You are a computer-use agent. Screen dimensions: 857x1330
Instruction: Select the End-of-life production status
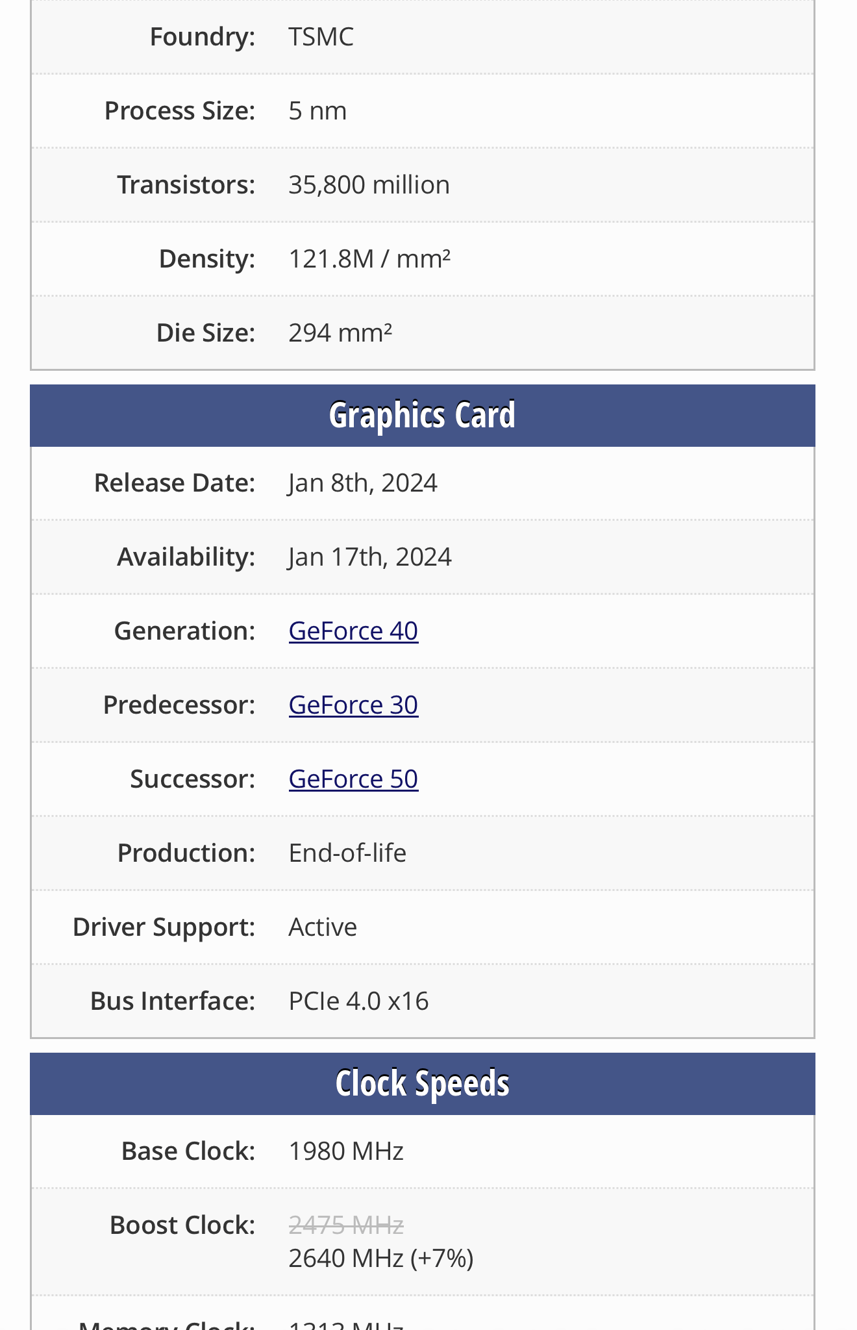pos(347,853)
